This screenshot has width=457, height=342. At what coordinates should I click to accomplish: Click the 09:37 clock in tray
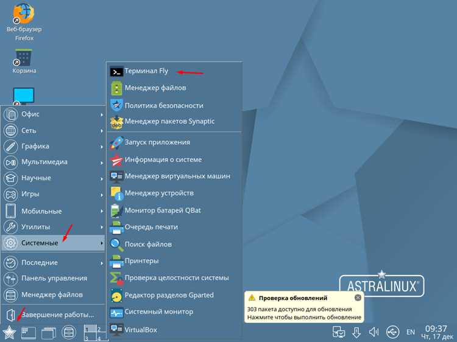click(436, 329)
